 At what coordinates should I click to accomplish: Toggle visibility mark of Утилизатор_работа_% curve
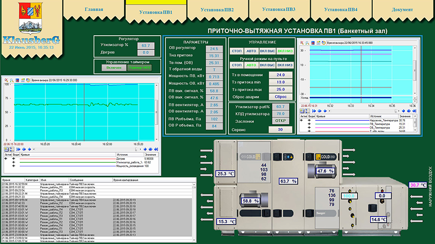pos(14,162)
